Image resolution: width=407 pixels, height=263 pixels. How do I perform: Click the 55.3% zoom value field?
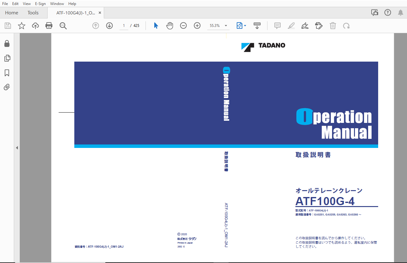(x=215, y=26)
